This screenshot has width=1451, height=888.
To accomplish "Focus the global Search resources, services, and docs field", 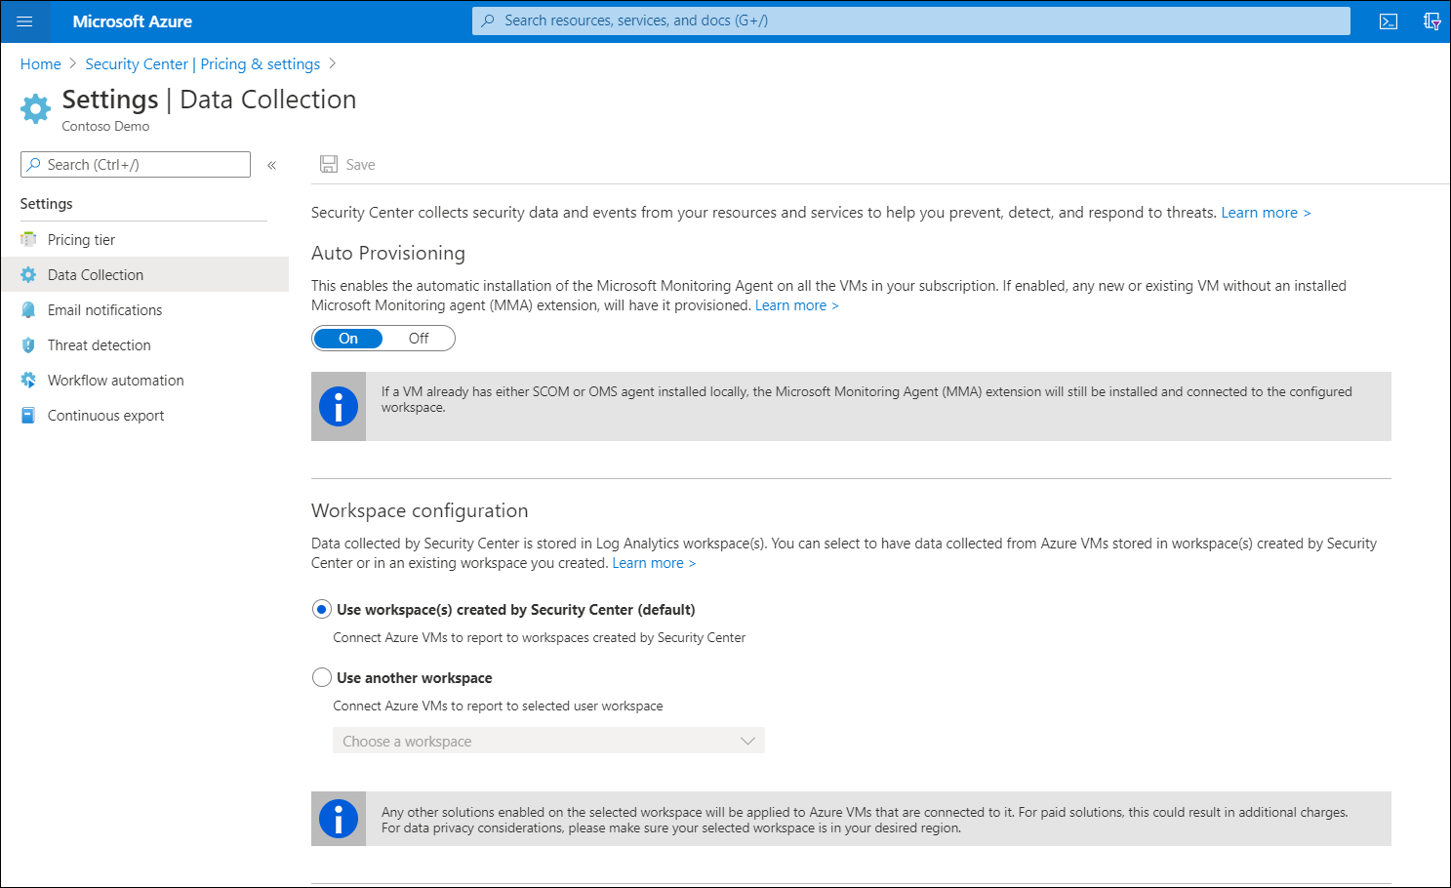I will click(x=911, y=20).
